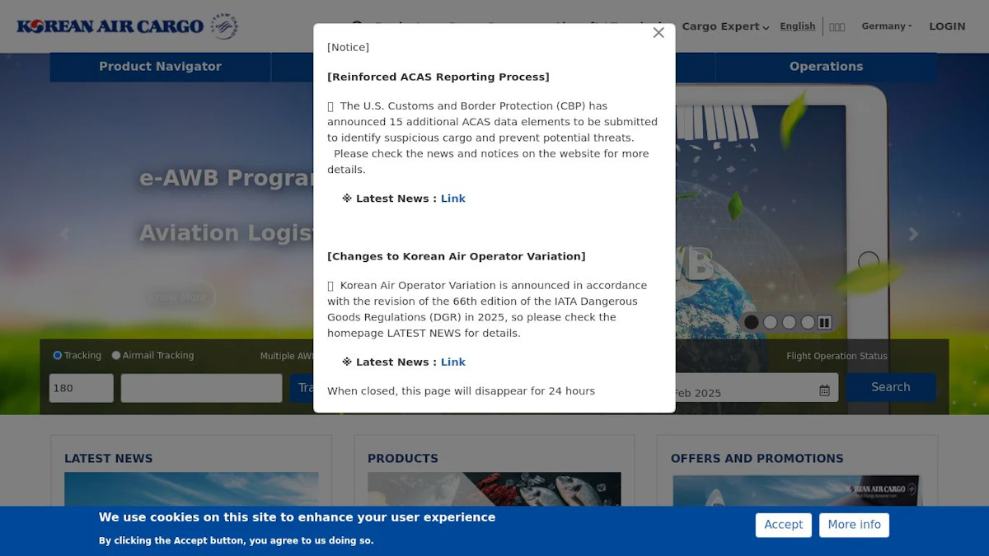The height and width of the screenshot is (556, 989).
Task: Select the Airmail Tracking radio button
Action: coord(116,356)
